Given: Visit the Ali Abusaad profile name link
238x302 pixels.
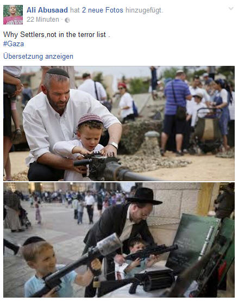Looking at the screenshot, I should pyautogui.click(x=47, y=10).
